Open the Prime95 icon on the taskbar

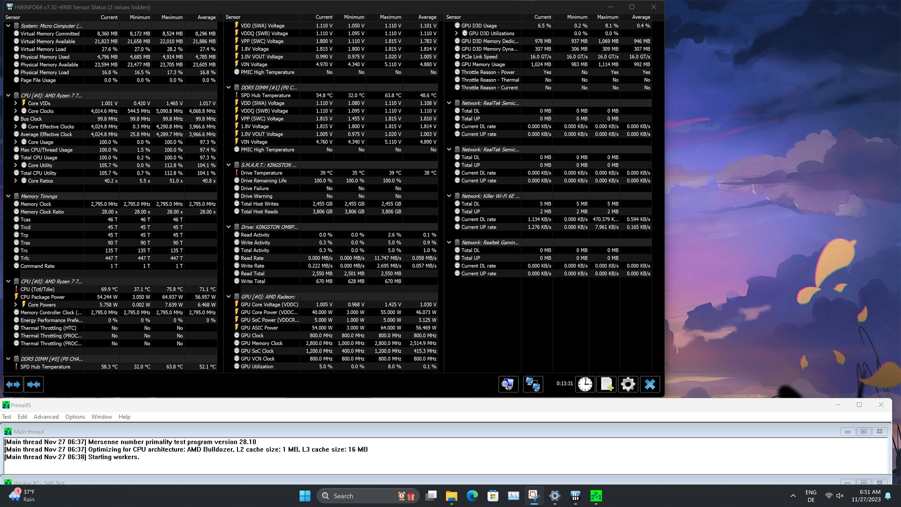pos(596,496)
